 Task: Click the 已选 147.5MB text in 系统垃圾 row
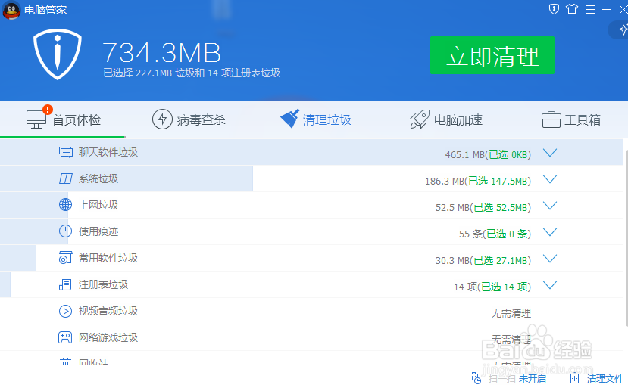click(498, 181)
